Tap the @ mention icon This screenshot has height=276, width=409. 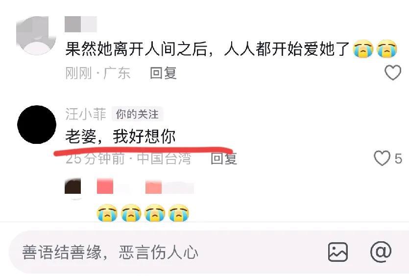pyautogui.click(x=381, y=252)
